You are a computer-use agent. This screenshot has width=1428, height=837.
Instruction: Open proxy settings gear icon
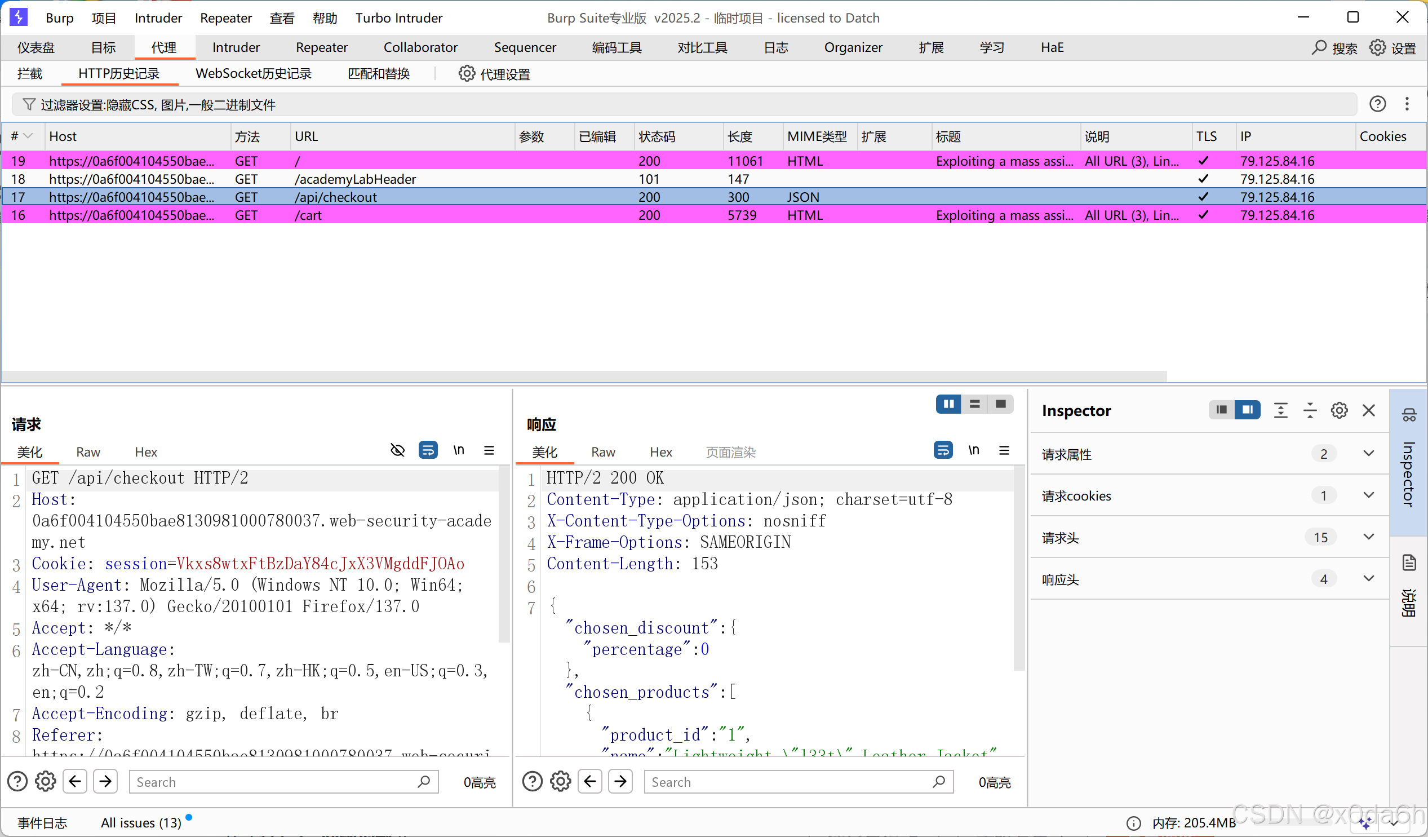(x=467, y=74)
